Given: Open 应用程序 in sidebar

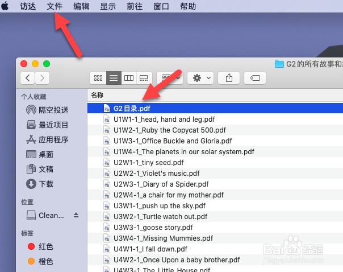Looking at the screenshot, I should 47,139.
